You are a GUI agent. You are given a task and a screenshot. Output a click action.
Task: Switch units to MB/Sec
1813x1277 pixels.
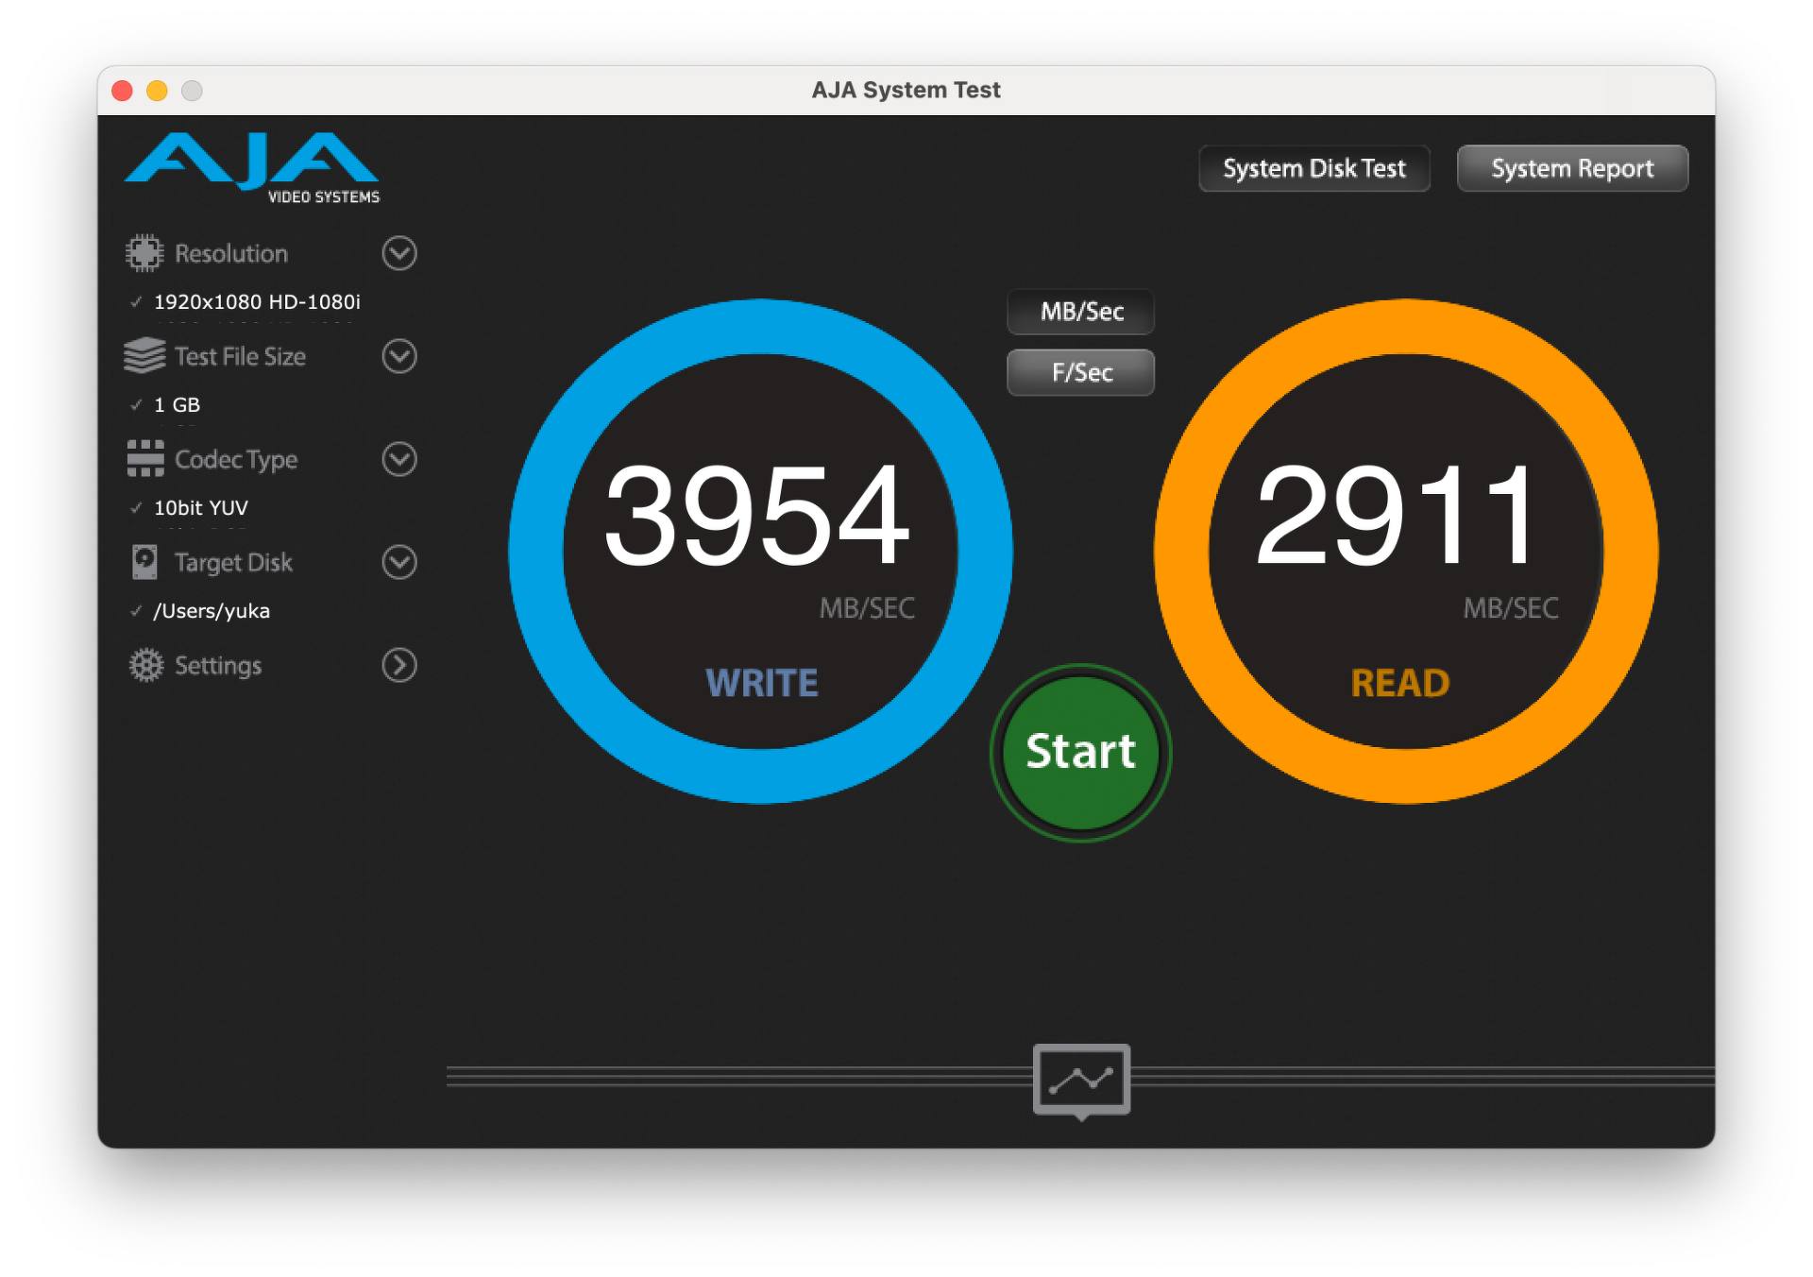pos(1081,312)
